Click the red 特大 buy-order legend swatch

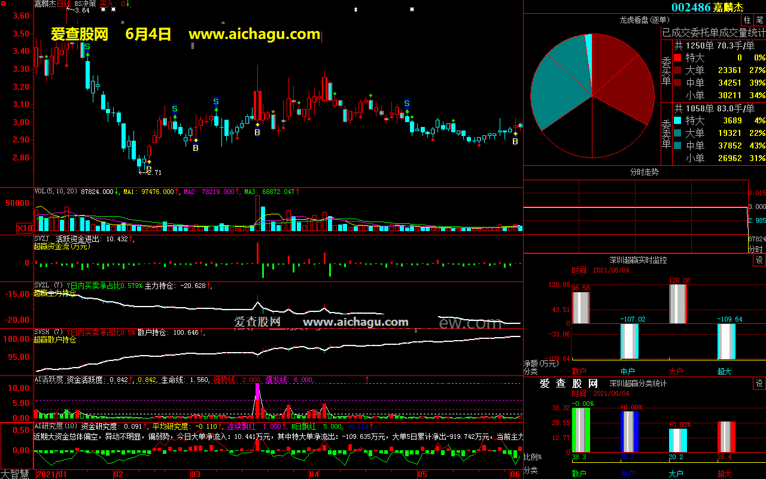click(677, 57)
